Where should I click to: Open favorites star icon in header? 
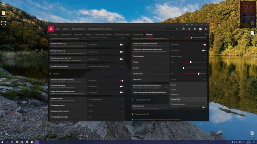[189, 29]
